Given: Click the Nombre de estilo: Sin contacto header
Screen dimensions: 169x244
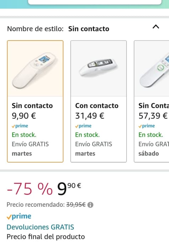Looking at the screenshot, I should pyautogui.click(x=58, y=29).
